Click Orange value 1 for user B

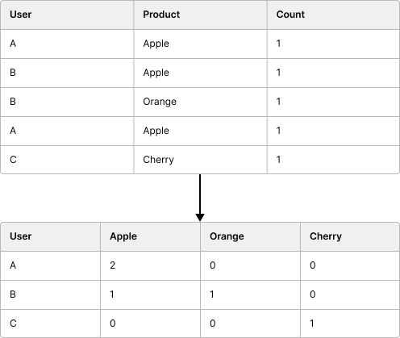pos(250,294)
